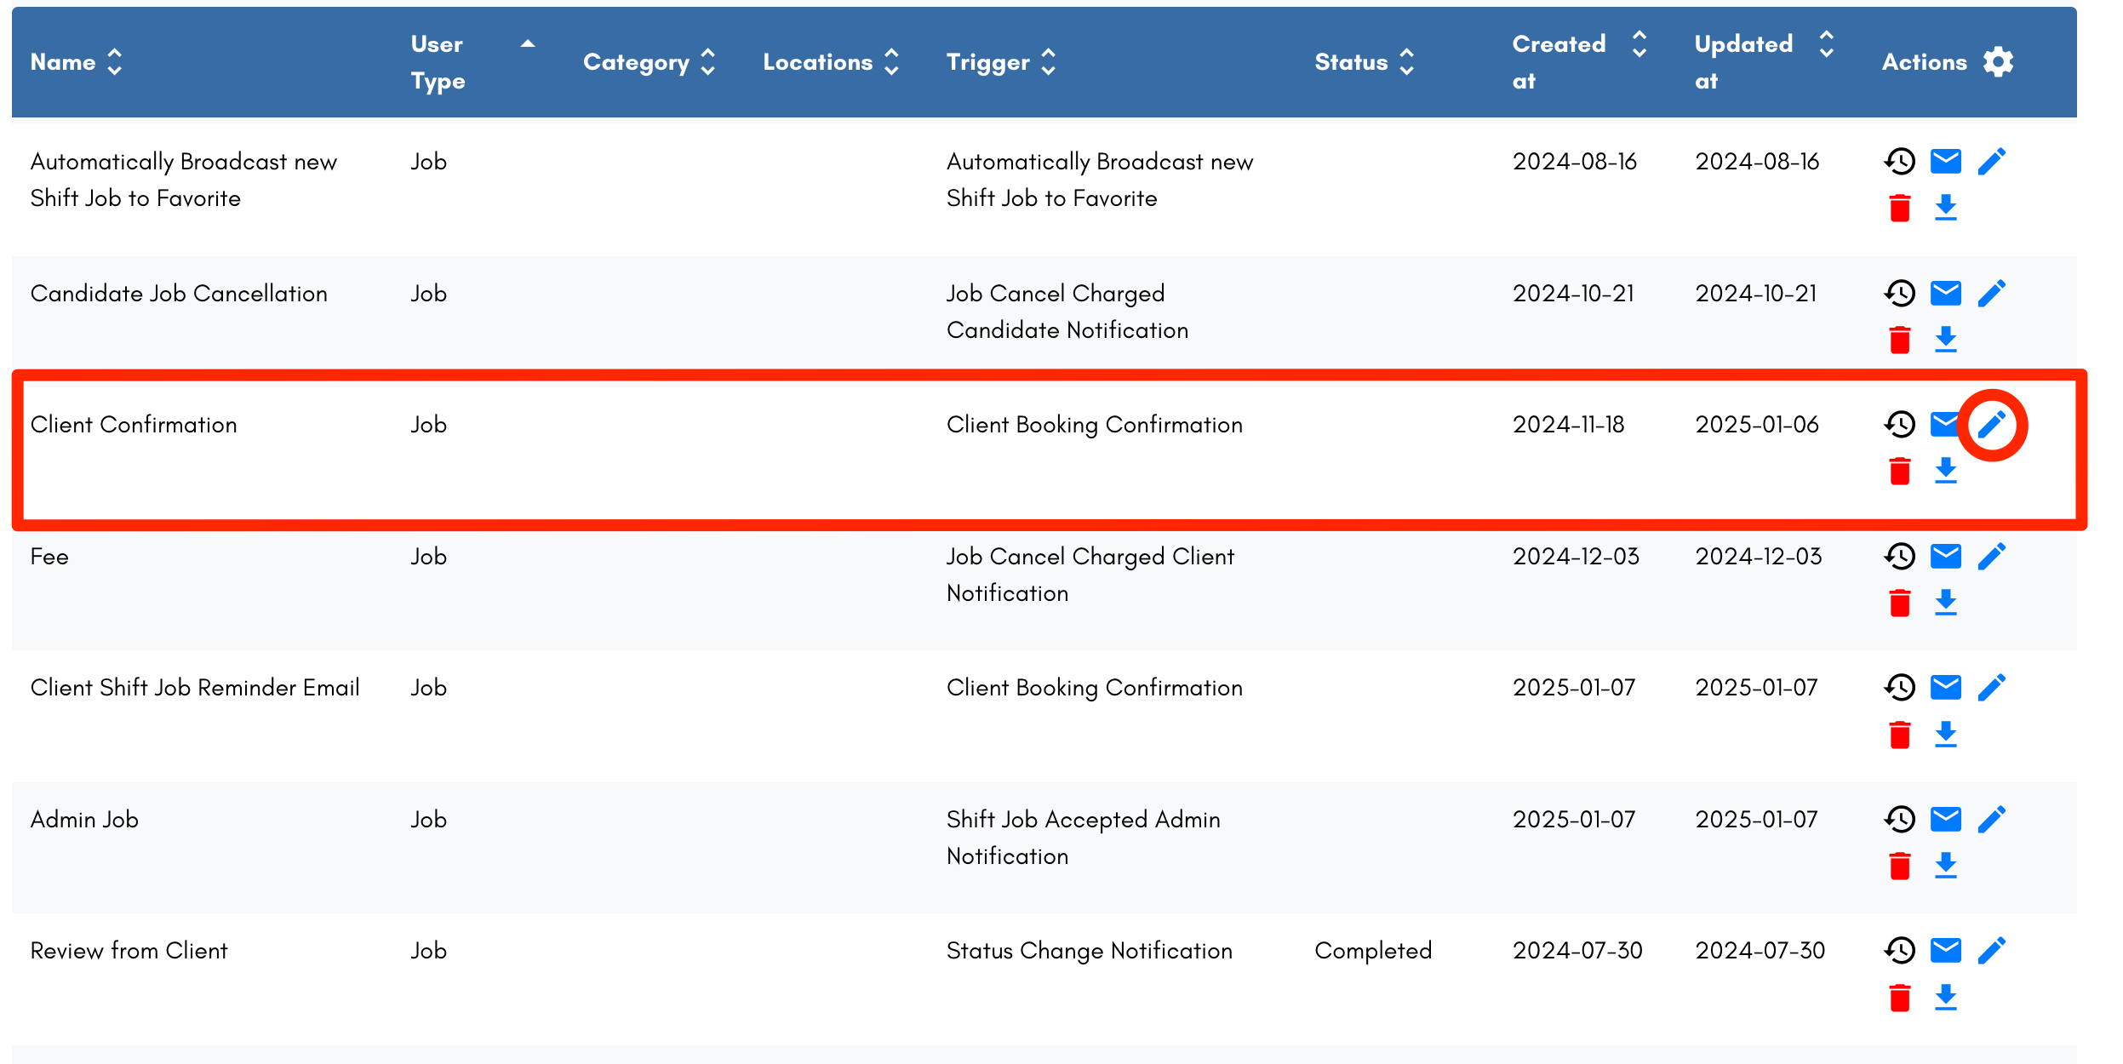This screenshot has height=1064, width=2123.
Task: Download Client Shift Job Reminder Email template
Action: 1946,733
